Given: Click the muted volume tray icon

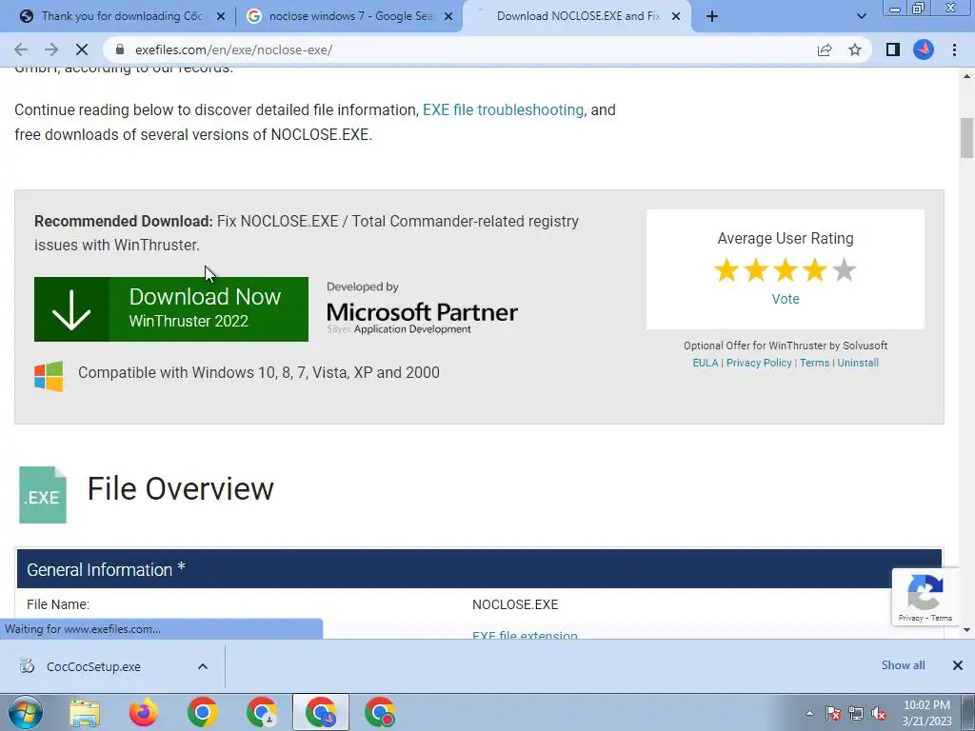Looking at the screenshot, I should (x=879, y=713).
